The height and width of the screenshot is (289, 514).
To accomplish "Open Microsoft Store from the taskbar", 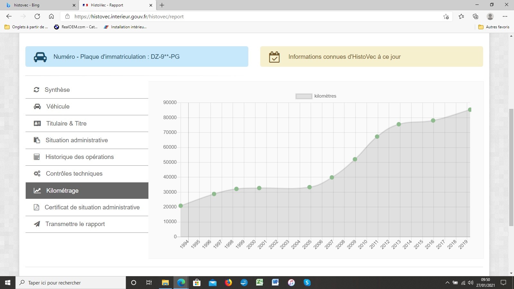I will 197,283.
